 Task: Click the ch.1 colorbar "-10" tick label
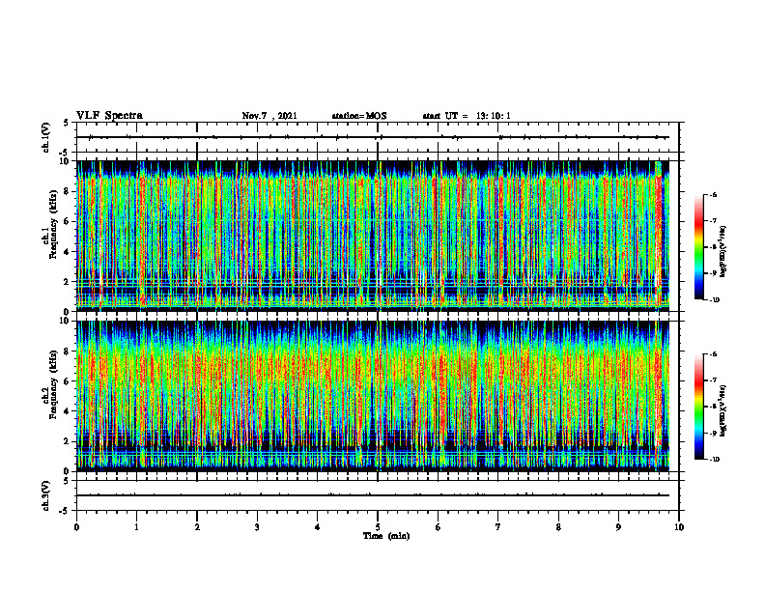tap(714, 300)
